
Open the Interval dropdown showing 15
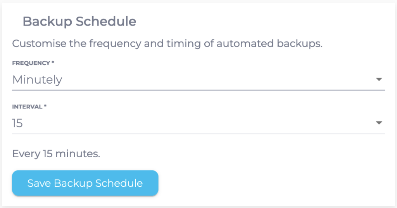click(194, 124)
